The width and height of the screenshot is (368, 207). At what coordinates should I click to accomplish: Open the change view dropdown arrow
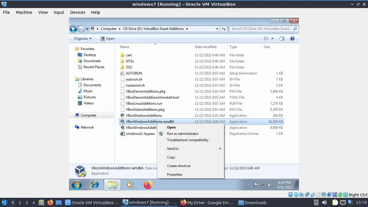pos(272,39)
